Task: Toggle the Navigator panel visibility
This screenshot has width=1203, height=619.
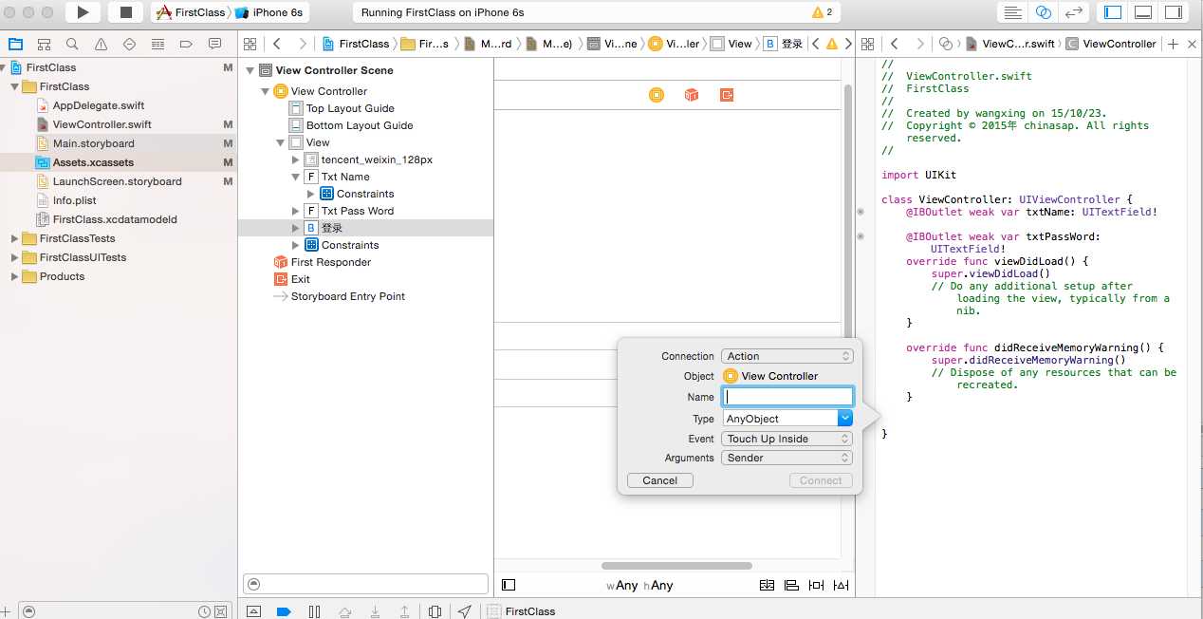Action: point(1113,12)
